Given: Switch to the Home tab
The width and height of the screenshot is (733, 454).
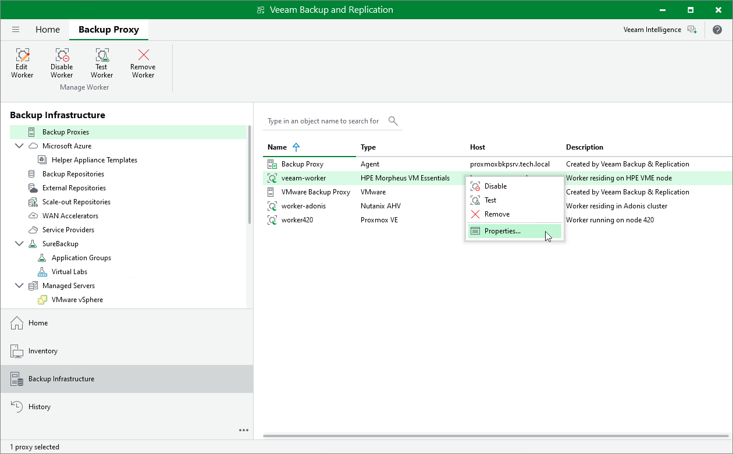Looking at the screenshot, I should (x=48, y=30).
